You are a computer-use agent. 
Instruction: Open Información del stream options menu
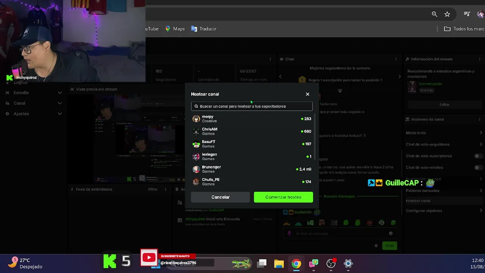(x=480, y=59)
